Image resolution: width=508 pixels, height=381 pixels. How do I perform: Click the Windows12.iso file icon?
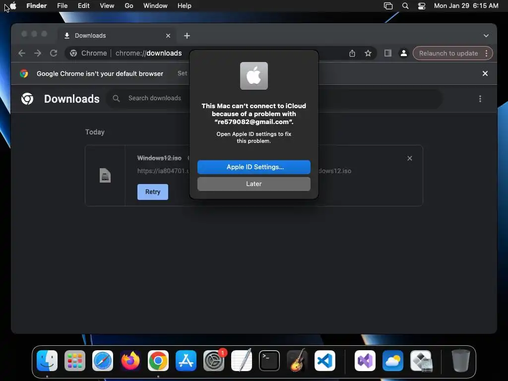pyautogui.click(x=105, y=176)
